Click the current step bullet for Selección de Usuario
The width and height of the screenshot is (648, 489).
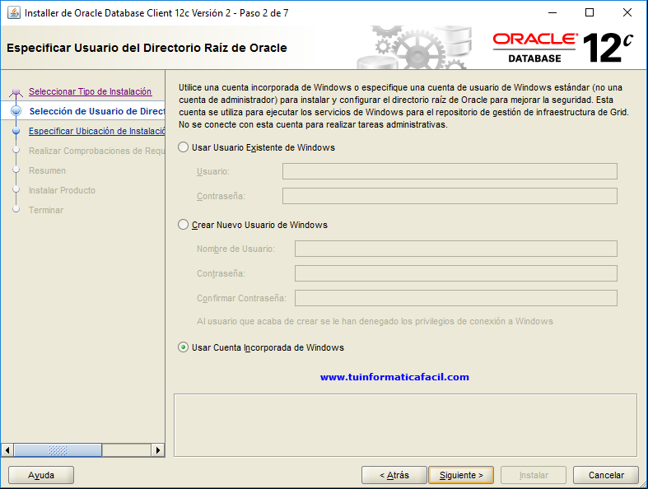point(16,111)
